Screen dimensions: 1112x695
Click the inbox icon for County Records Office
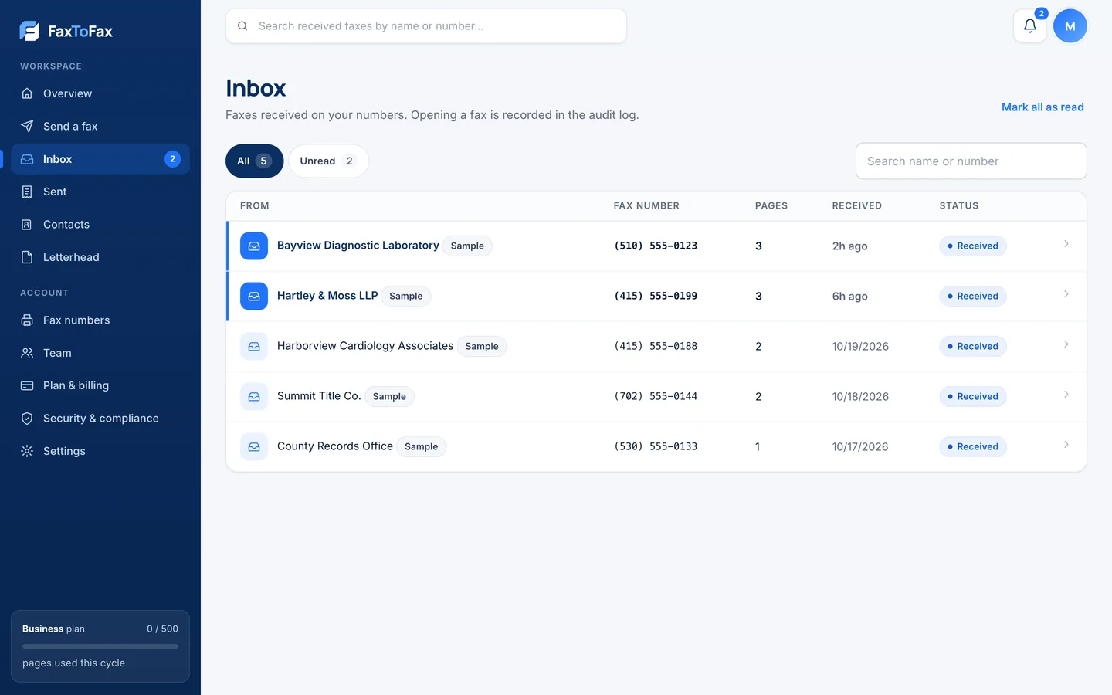tap(254, 447)
